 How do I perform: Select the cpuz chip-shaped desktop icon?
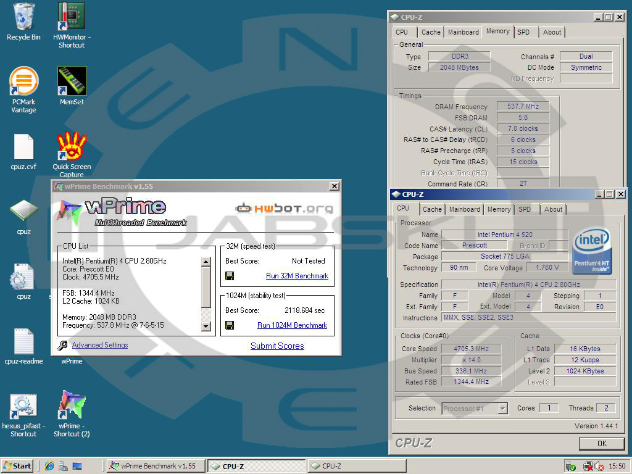[24, 210]
